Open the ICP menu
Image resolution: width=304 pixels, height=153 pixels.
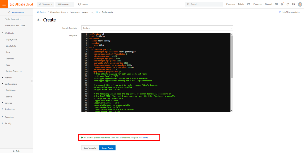coord(249,4)
